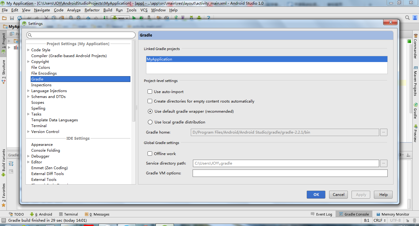
Task: Toggle Offline work for Gradle
Action: point(150,154)
